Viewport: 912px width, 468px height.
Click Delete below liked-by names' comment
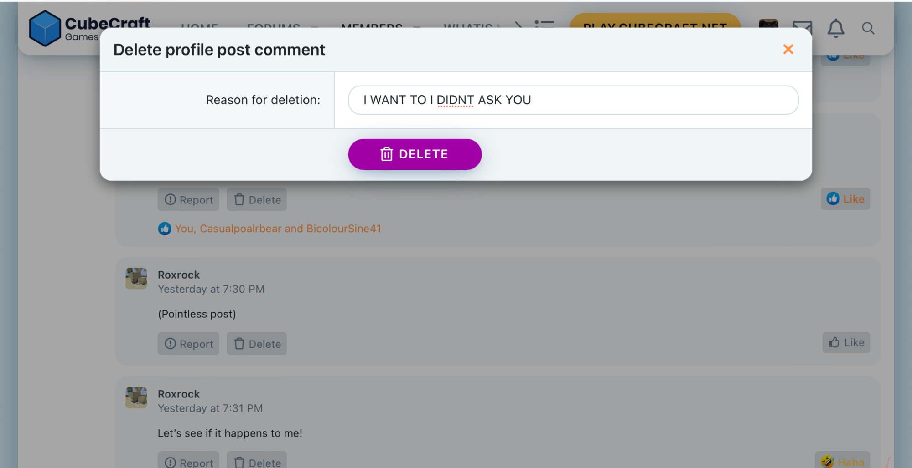point(257,200)
